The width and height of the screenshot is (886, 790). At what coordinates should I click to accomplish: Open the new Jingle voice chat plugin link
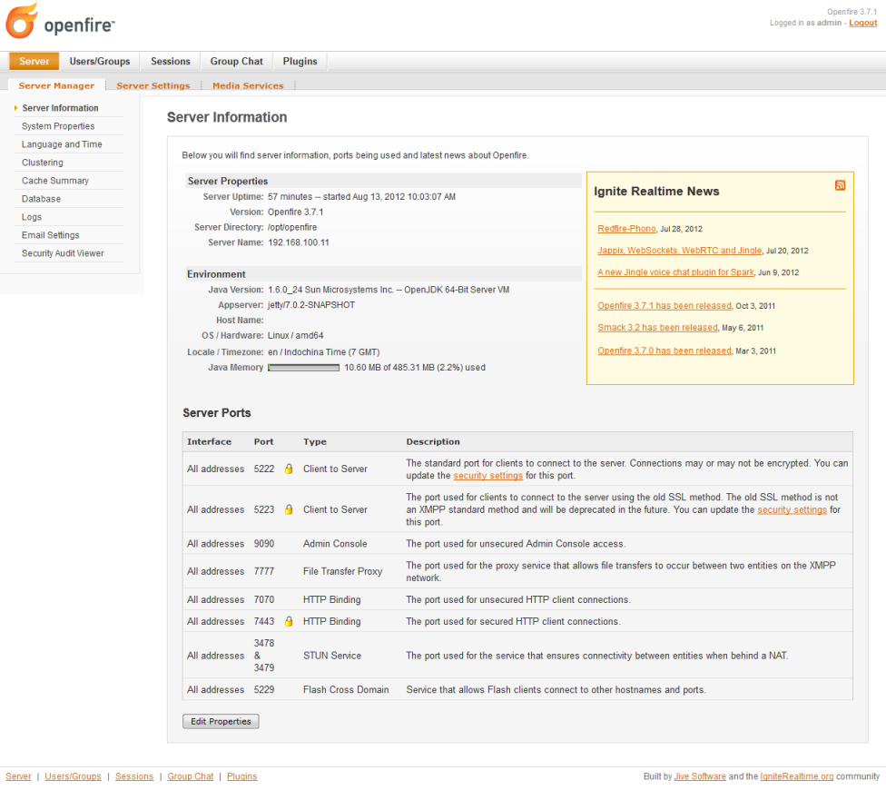point(675,272)
